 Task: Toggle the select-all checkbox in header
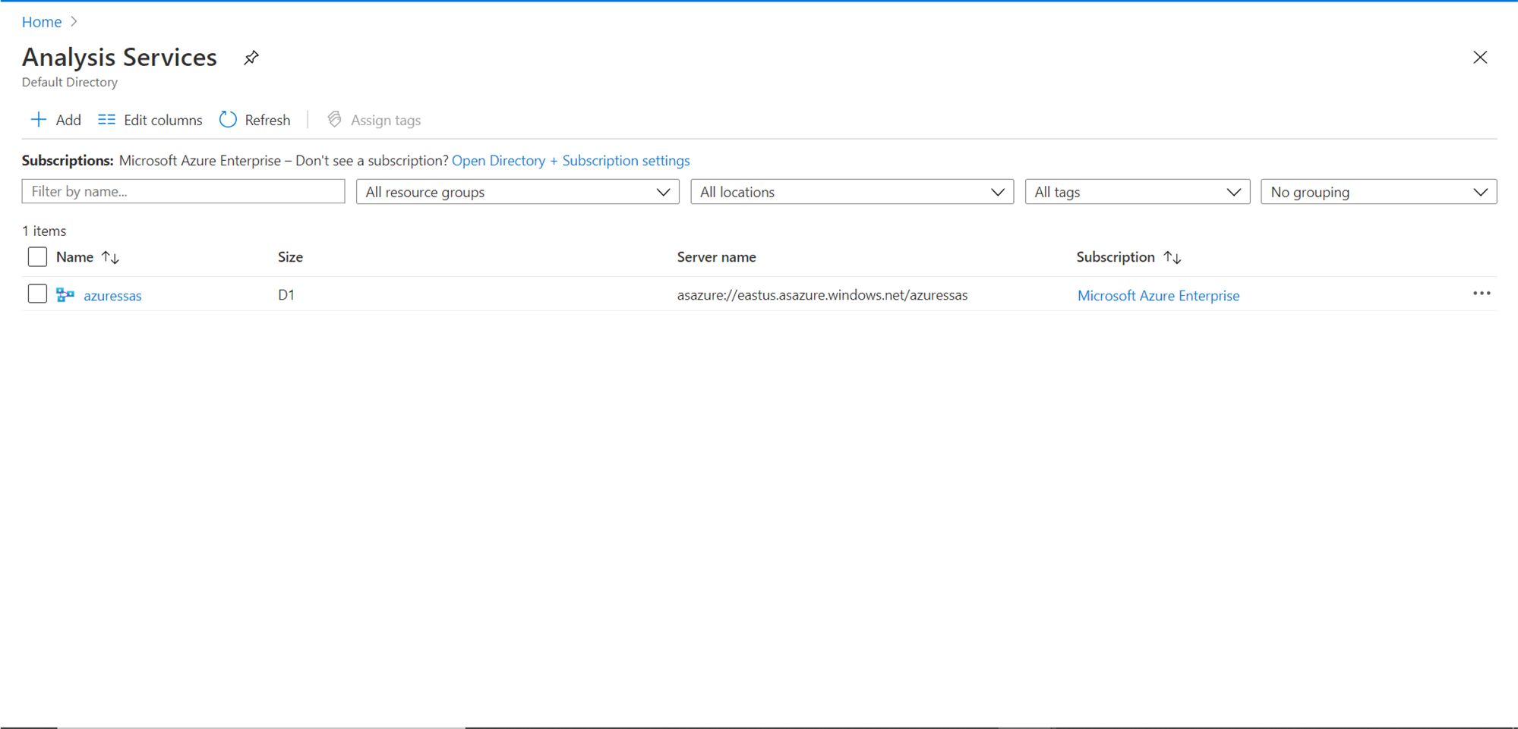pyautogui.click(x=37, y=257)
